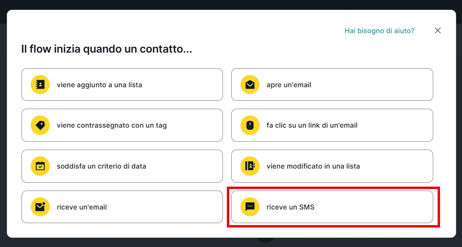Select 'fa clic su un link di un'email'
Image resolution: width=462 pixels, height=247 pixels.
tap(332, 125)
